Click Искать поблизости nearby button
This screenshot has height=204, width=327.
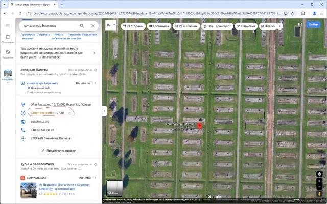click(x=59, y=36)
